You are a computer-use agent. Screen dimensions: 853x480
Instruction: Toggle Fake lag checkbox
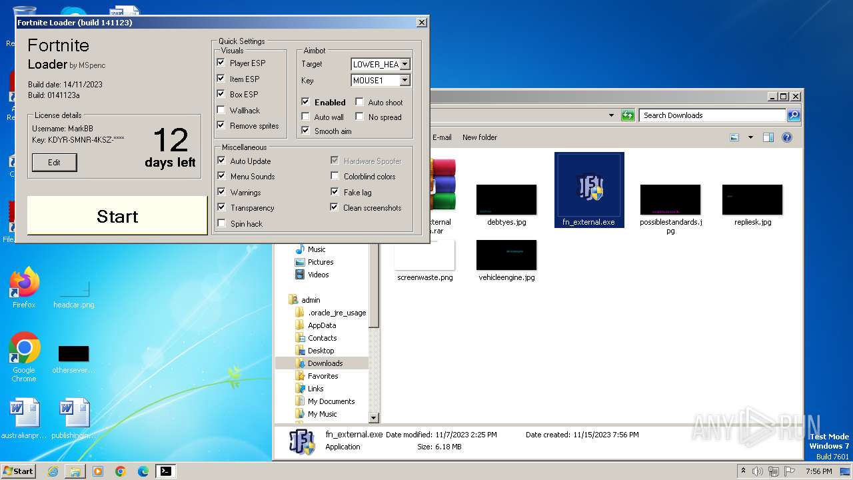[335, 192]
